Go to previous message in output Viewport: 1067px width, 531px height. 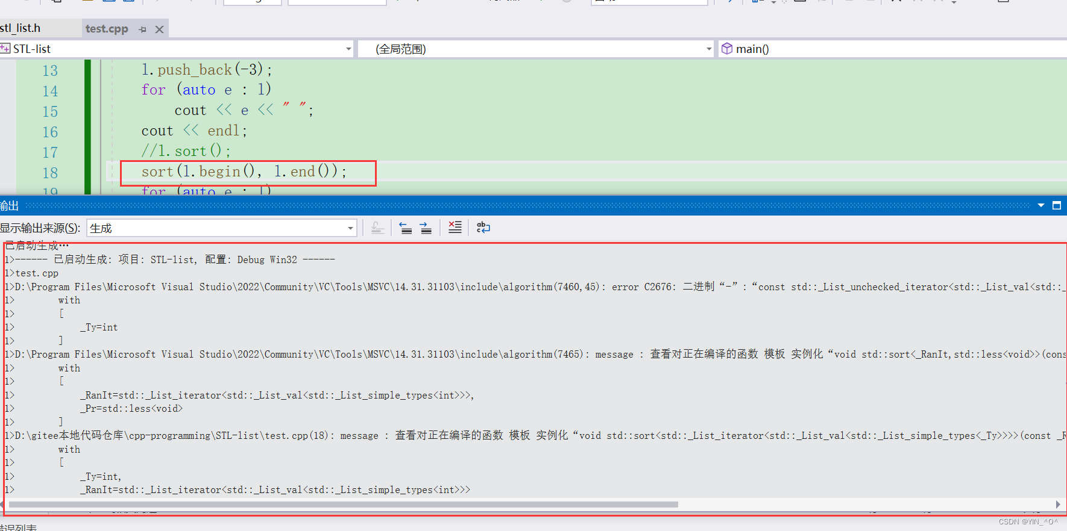(x=406, y=228)
